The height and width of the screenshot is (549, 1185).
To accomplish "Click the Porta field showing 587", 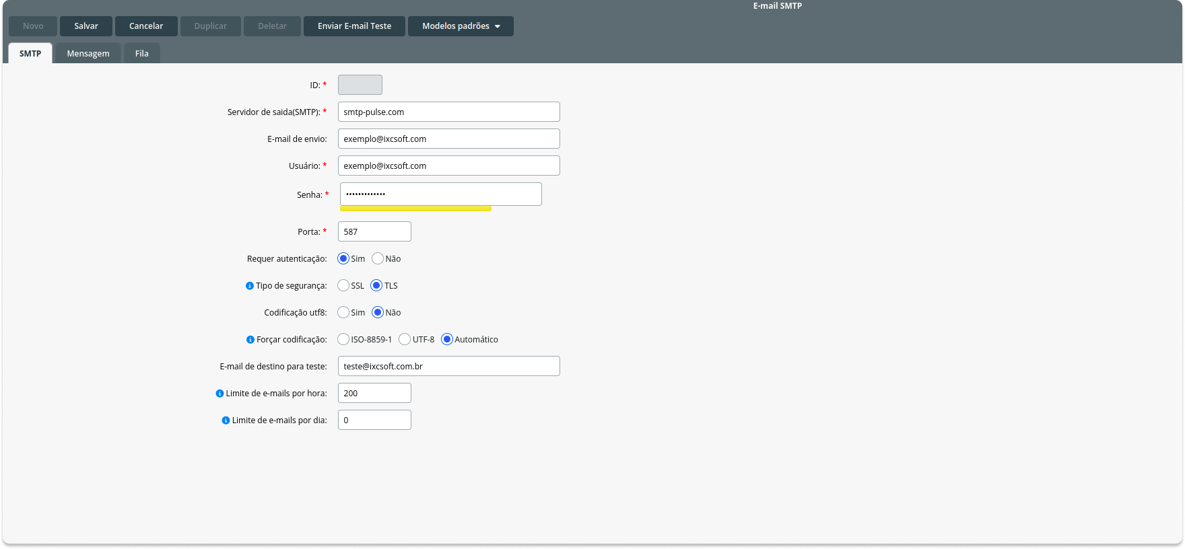I will pos(374,231).
